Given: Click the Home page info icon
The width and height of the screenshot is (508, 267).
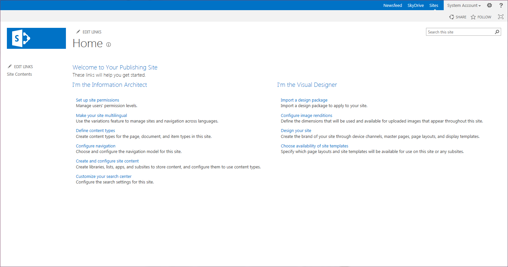Looking at the screenshot, I should coord(109,45).
